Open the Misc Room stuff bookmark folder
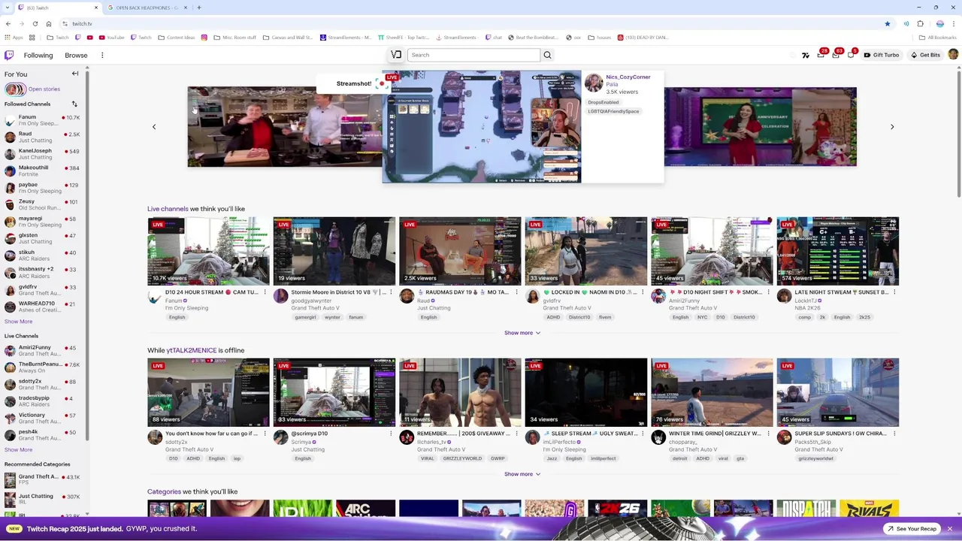962x541 pixels. point(234,37)
